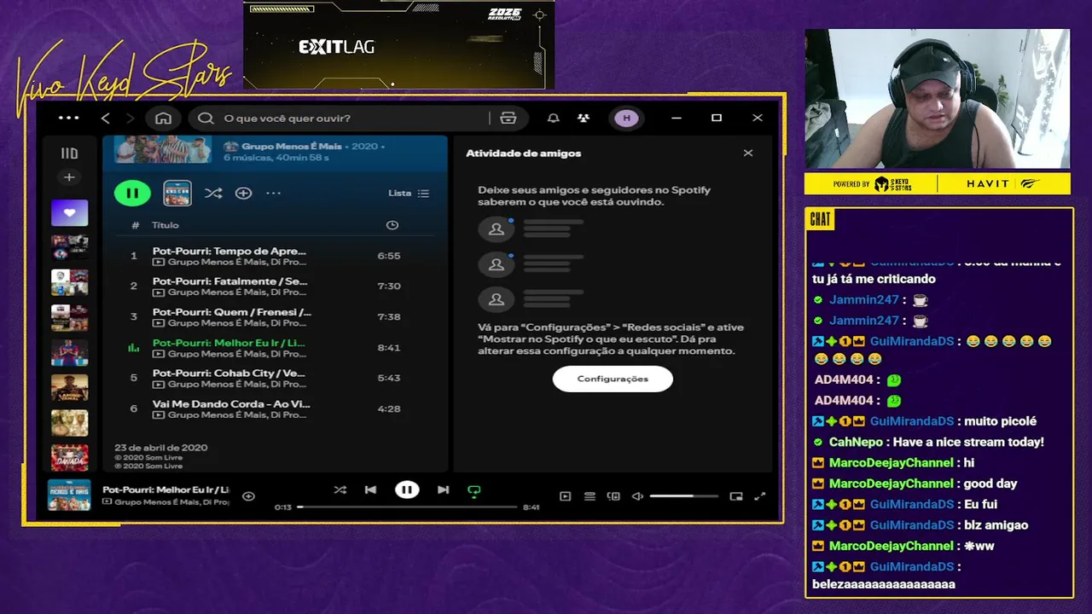1092x614 pixels.
Task: Connect to a device
Action: coord(613,496)
